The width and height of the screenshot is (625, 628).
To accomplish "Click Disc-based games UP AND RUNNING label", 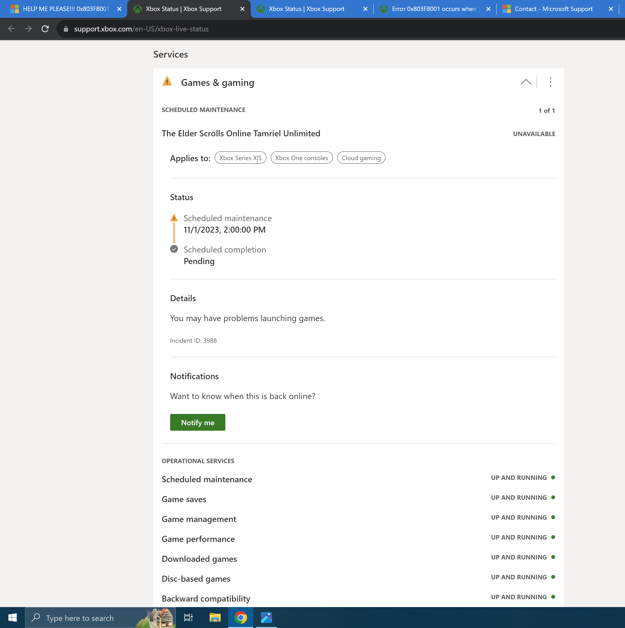I will 519,577.
